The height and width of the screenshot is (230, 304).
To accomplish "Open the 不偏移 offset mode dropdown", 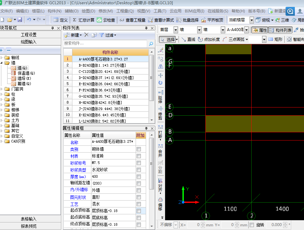I will pyautogui.click(x=176, y=225).
